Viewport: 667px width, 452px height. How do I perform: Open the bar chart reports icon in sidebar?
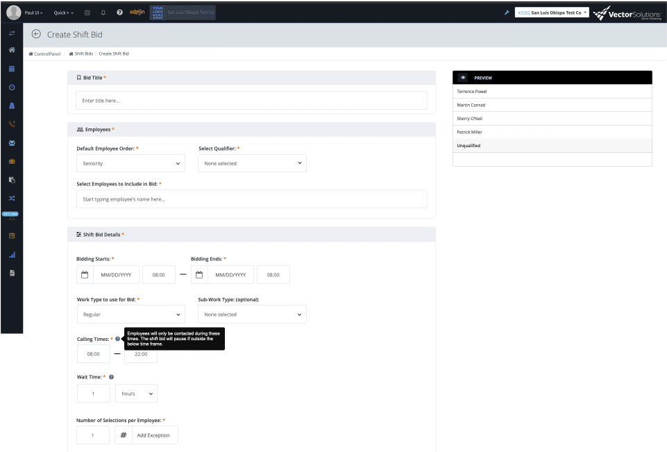pyautogui.click(x=12, y=255)
